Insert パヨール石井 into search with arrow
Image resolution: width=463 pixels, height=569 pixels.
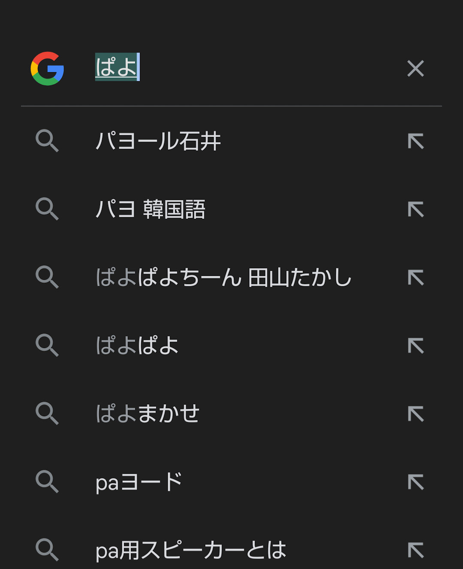click(x=415, y=141)
